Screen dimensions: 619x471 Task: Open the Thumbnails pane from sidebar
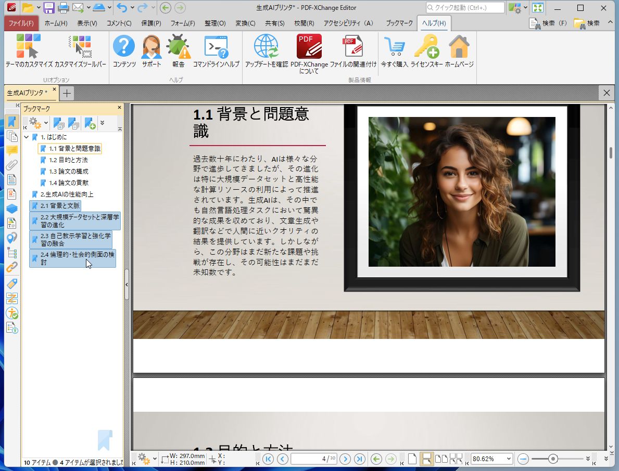[x=12, y=136]
